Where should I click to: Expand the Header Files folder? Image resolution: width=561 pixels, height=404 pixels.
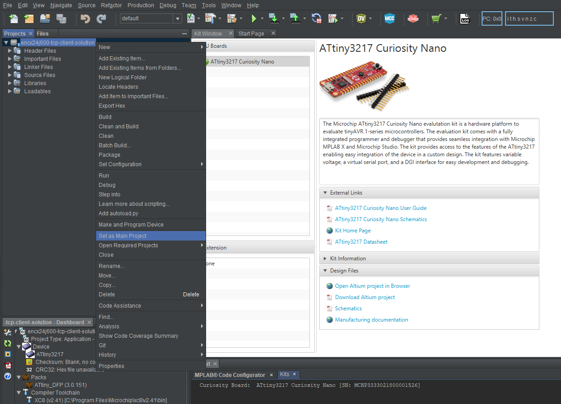click(x=10, y=51)
